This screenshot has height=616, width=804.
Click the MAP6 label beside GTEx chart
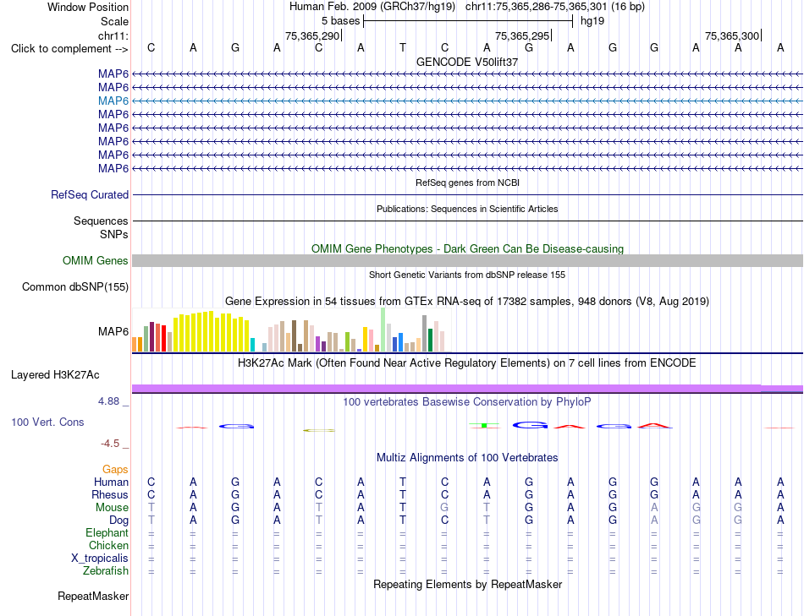113,332
